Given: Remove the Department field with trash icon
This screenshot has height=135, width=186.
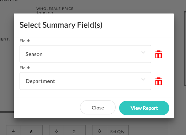Looking at the screenshot, I should [x=159, y=81].
